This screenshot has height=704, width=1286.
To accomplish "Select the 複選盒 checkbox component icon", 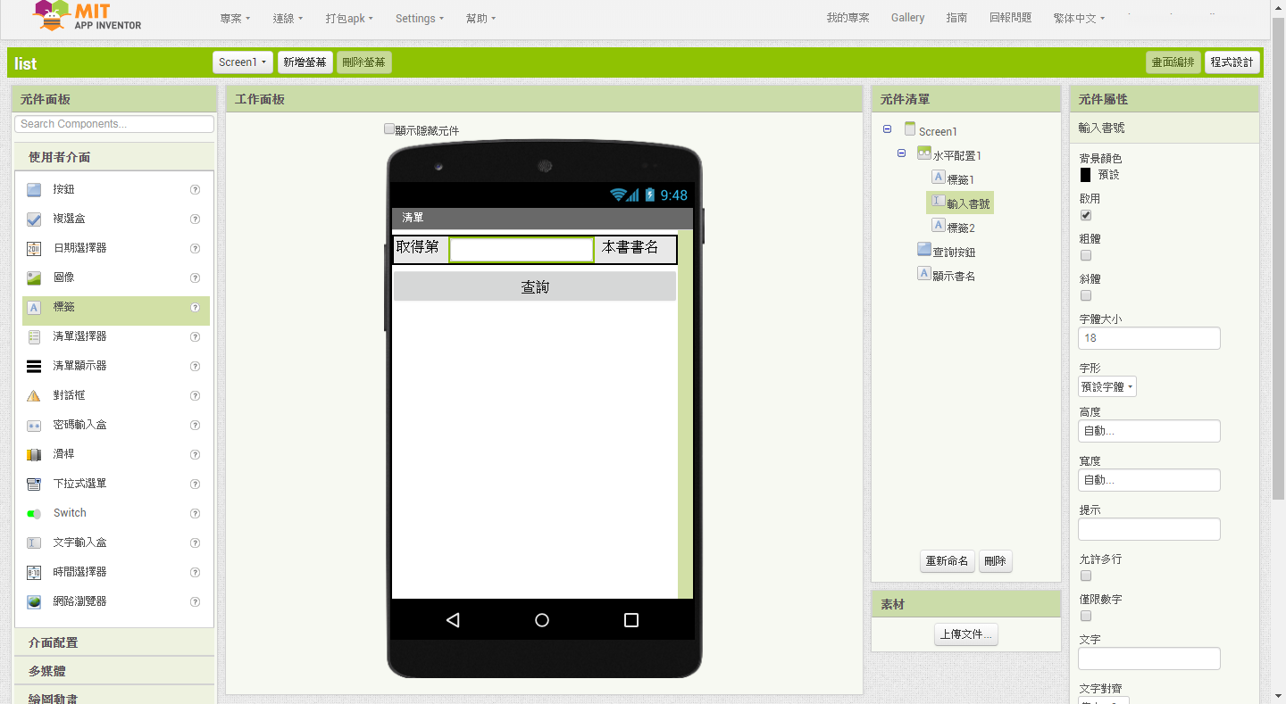I will tap(34, 219).
